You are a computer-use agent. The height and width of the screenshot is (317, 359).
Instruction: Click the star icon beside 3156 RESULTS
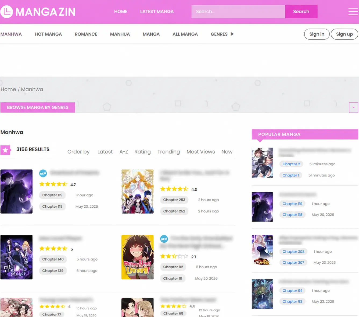click(5, 150)
